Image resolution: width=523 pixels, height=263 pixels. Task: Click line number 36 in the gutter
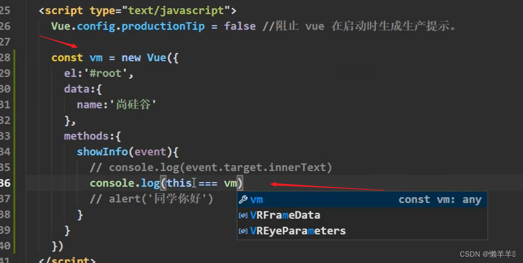tap(5, 183)
